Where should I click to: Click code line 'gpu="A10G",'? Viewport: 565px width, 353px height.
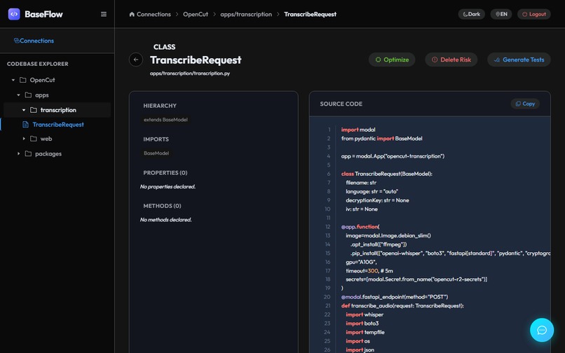click(x=361, y=262)
